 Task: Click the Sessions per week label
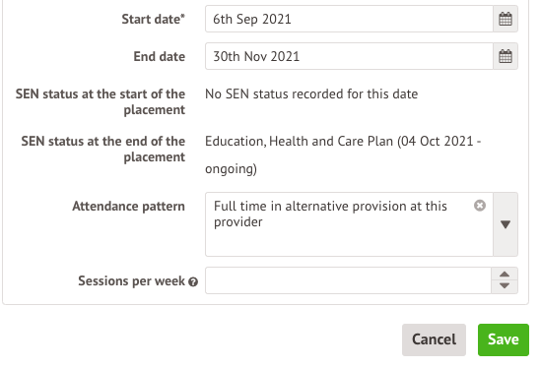coord(132,281)
